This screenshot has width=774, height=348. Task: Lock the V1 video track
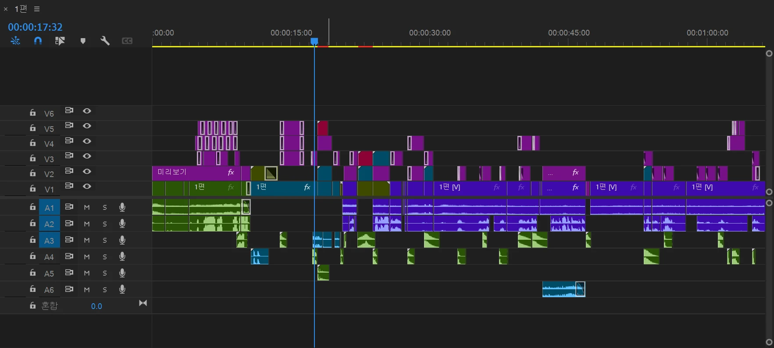(33, 188)
